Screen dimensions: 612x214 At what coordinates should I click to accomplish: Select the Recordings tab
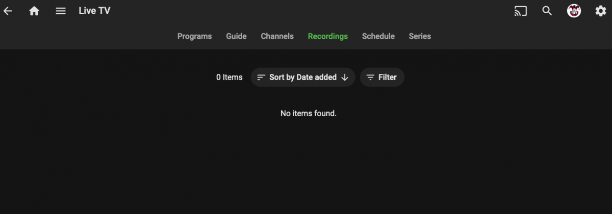point(328,36)
